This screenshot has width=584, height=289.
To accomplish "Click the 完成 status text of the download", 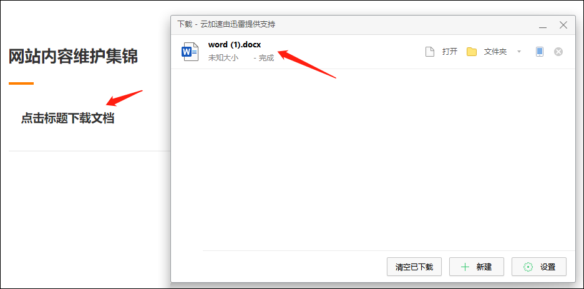I will coord(266,58).
